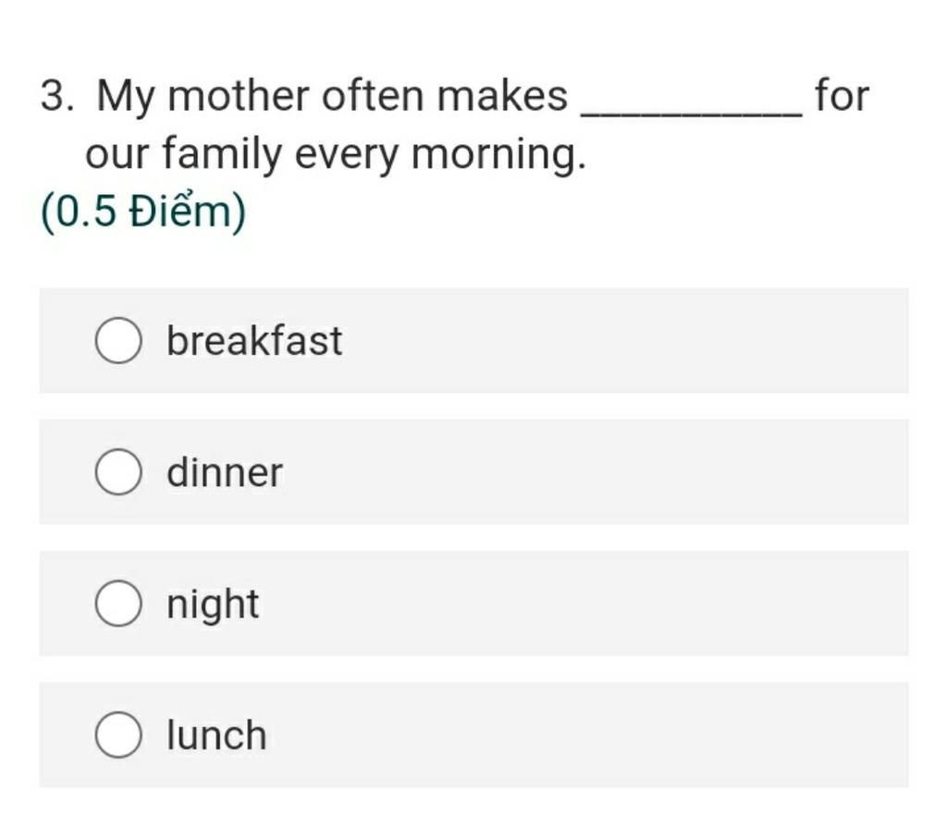Image resolution: width=947 pixels, height=840 pixels.
Task: Click the "(0.5 Điểm)" points label
Action: point(143,212)
